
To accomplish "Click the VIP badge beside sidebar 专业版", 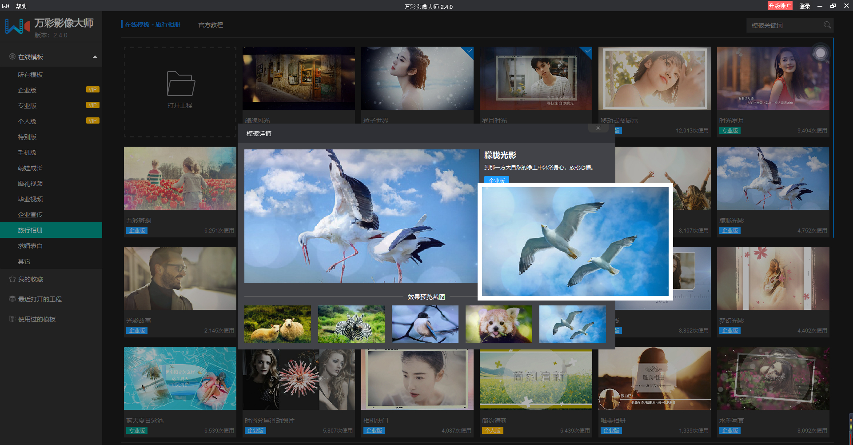I will [x=92, y=105].
